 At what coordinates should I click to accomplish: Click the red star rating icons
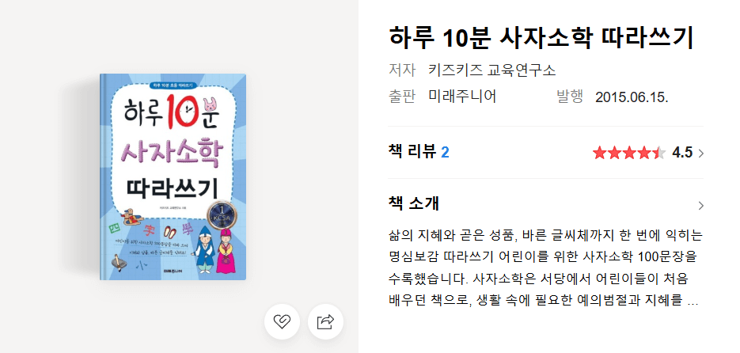tap(629, 153)
